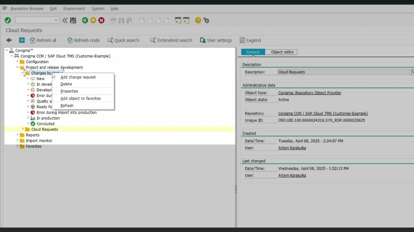Click Last changed user Artem Karakulka link
The width and height of the screenshot is (414, 232).
tap(292, 176)
